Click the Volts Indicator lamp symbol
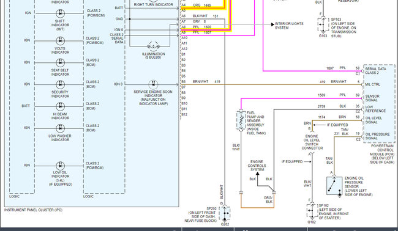Image resolution: width=398 pixels, height=231 pixels. [60, 41]
